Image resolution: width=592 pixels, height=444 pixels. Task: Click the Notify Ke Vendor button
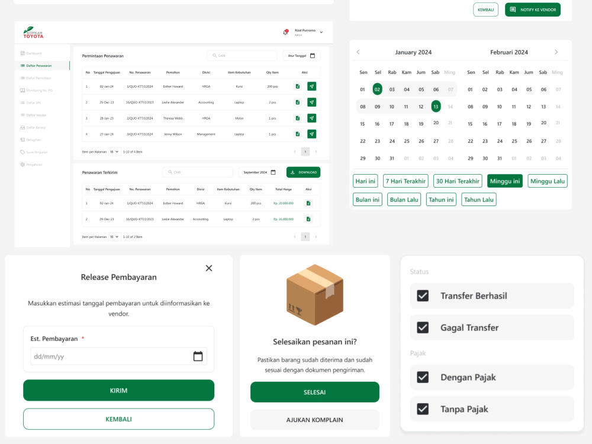[533, 9]
